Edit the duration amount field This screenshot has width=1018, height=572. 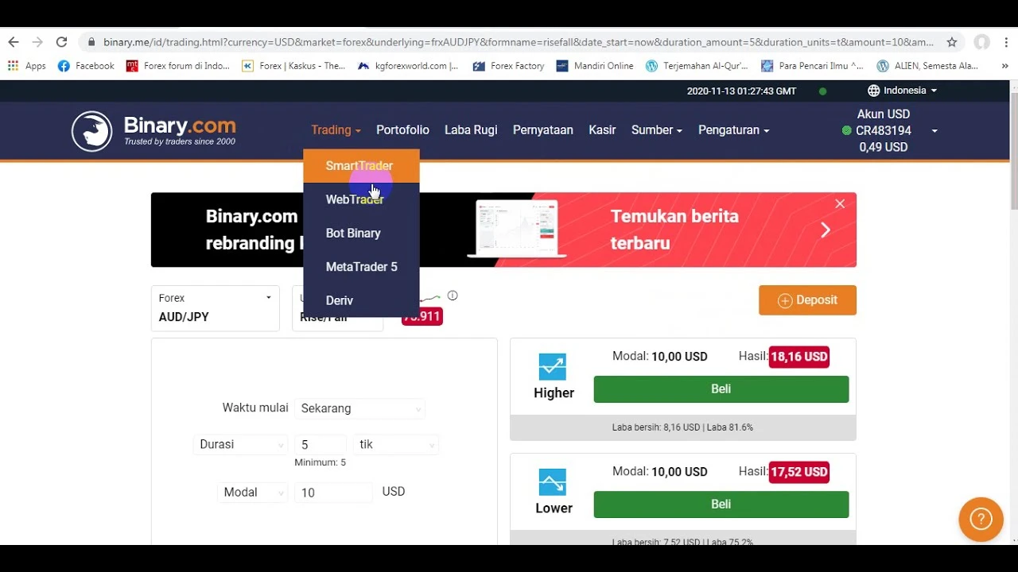pos(321,445)
